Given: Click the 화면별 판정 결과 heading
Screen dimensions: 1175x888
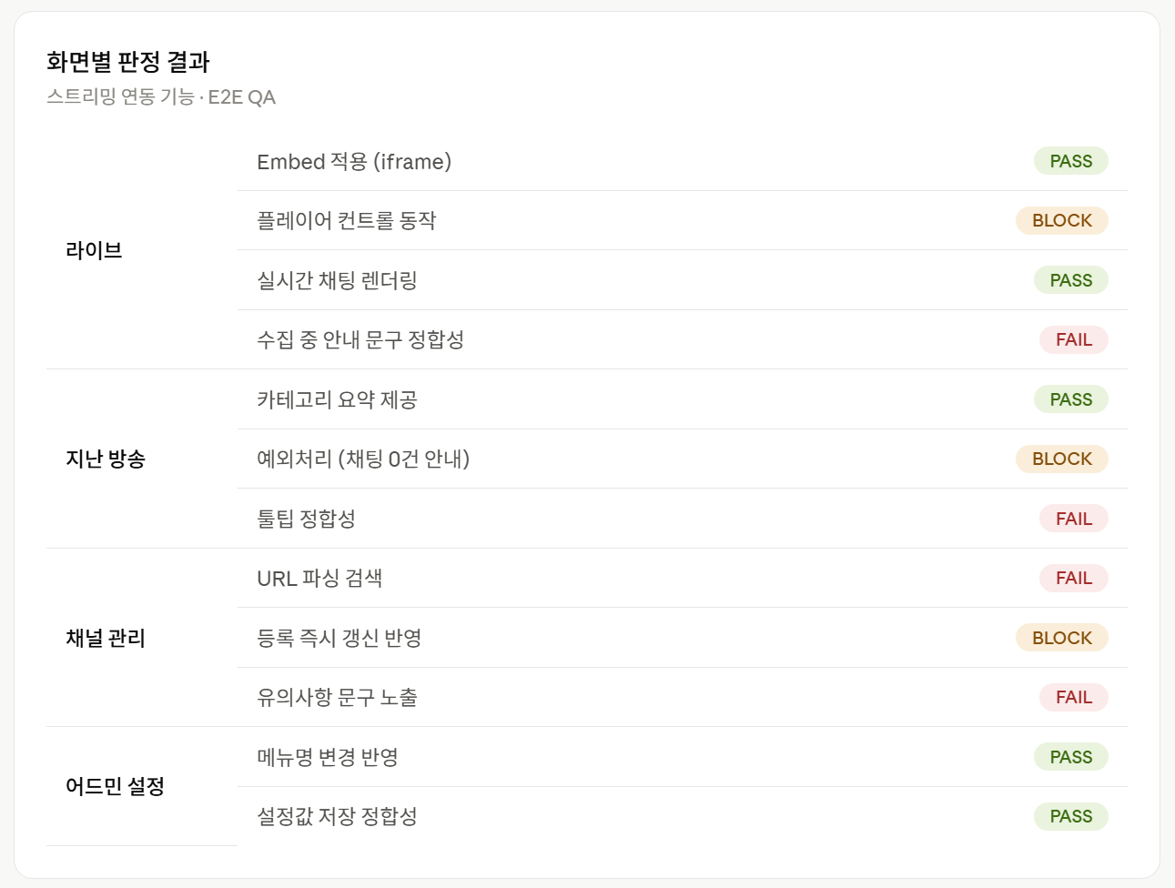Looking at the screenshot, I should [x=128, y=62].
